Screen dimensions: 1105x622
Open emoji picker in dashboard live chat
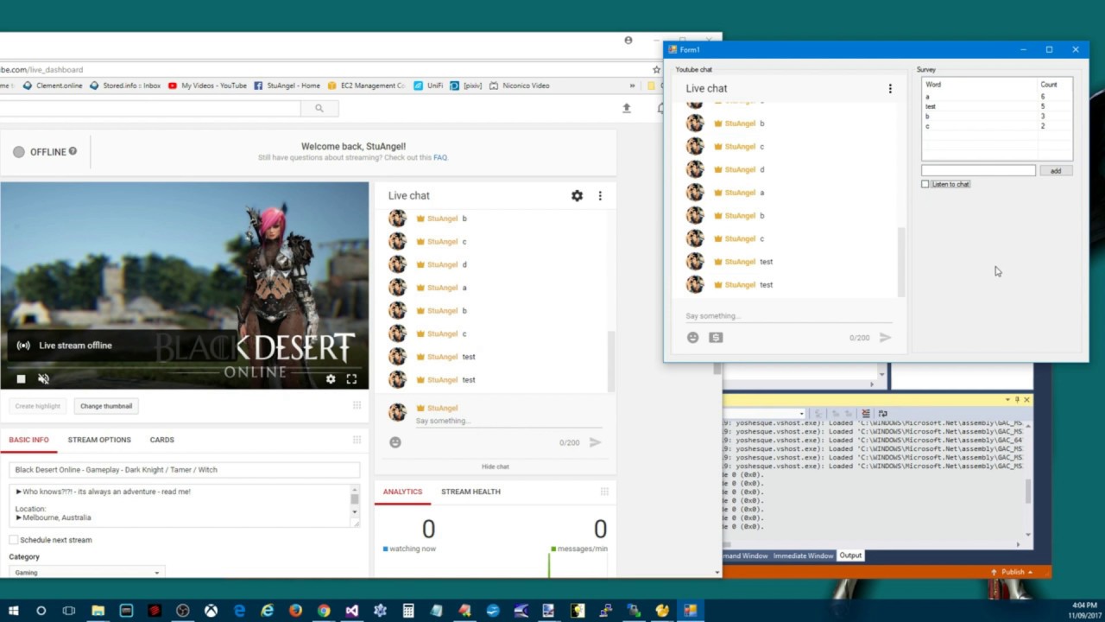395,442
